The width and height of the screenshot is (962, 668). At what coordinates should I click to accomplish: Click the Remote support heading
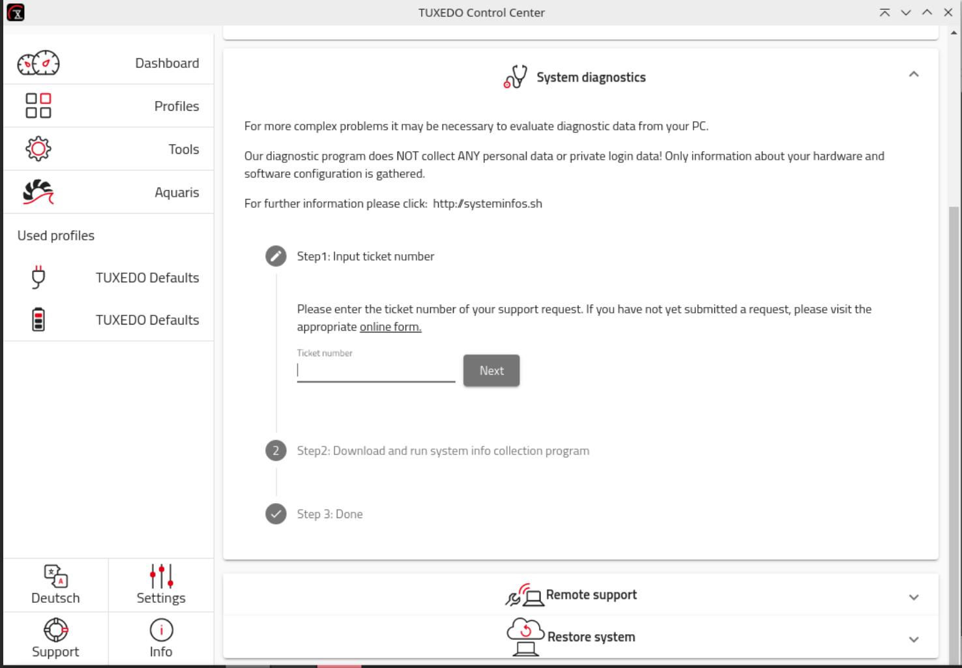click(591, 594)
